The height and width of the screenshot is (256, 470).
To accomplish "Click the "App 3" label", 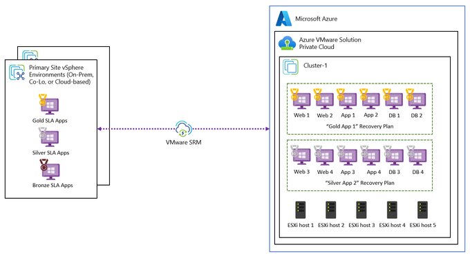I will point(348,172).
